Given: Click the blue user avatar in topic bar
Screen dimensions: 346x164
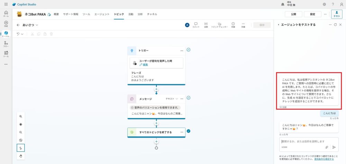Looking at the screenshot, I should coord(187,25).
